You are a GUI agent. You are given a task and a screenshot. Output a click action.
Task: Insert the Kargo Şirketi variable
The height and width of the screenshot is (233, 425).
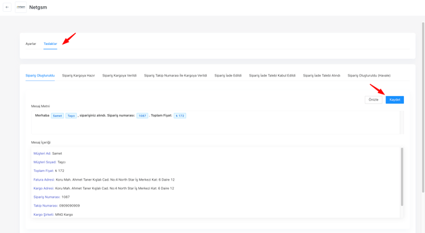click(x=44, y=215)
